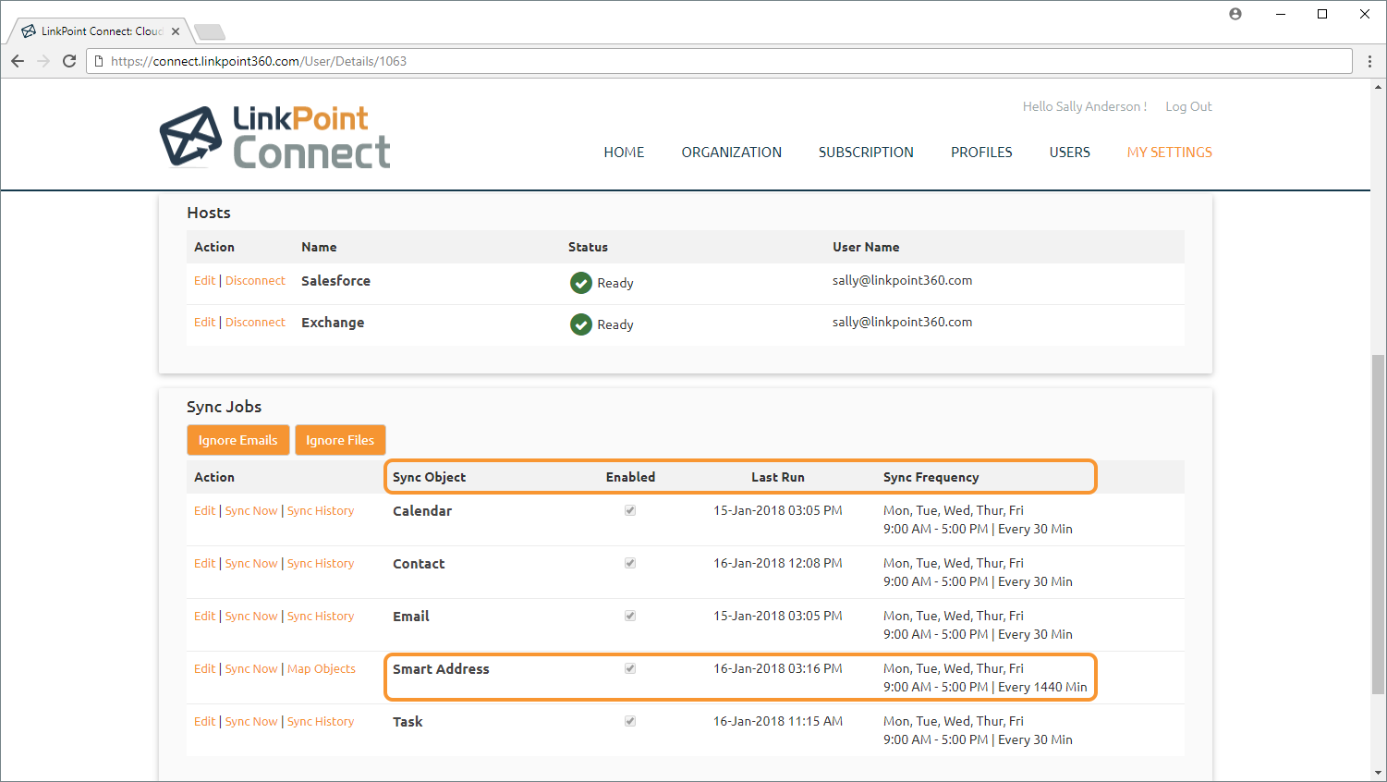Image resolution: width=1387 pixels, height=782 pixels.
Task: Edit the Salesforce host
Action: (x=204, y=280)
